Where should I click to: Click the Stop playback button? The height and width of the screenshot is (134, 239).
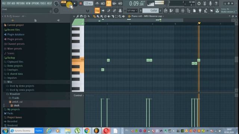pos(75,3)
